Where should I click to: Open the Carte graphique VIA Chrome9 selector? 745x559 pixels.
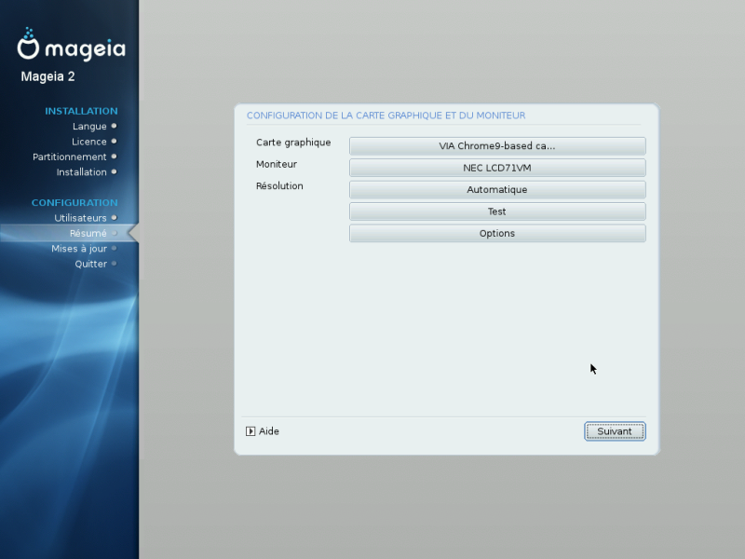click(x=497, y=146)
